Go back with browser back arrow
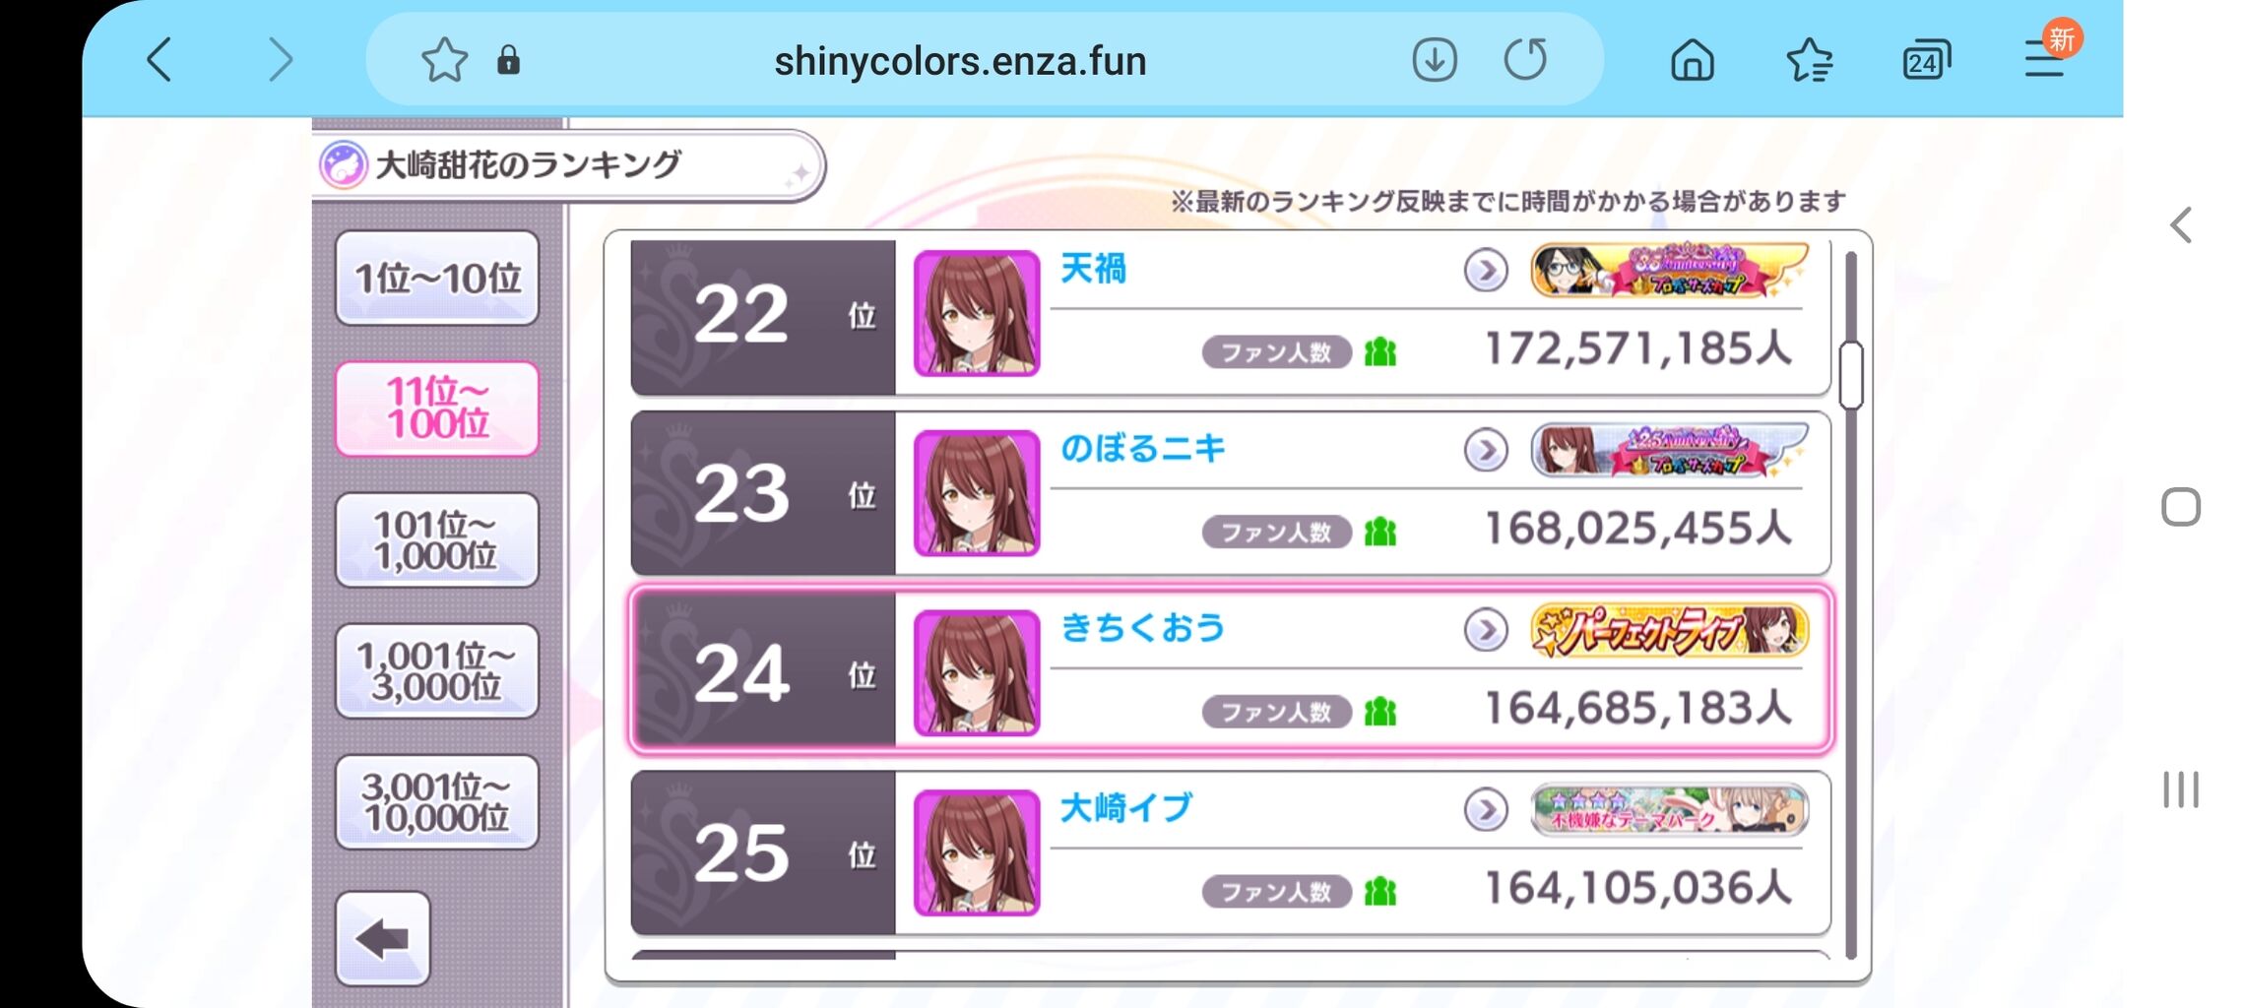This screenshot has height=1008, width=2241. tap(160, 60)
